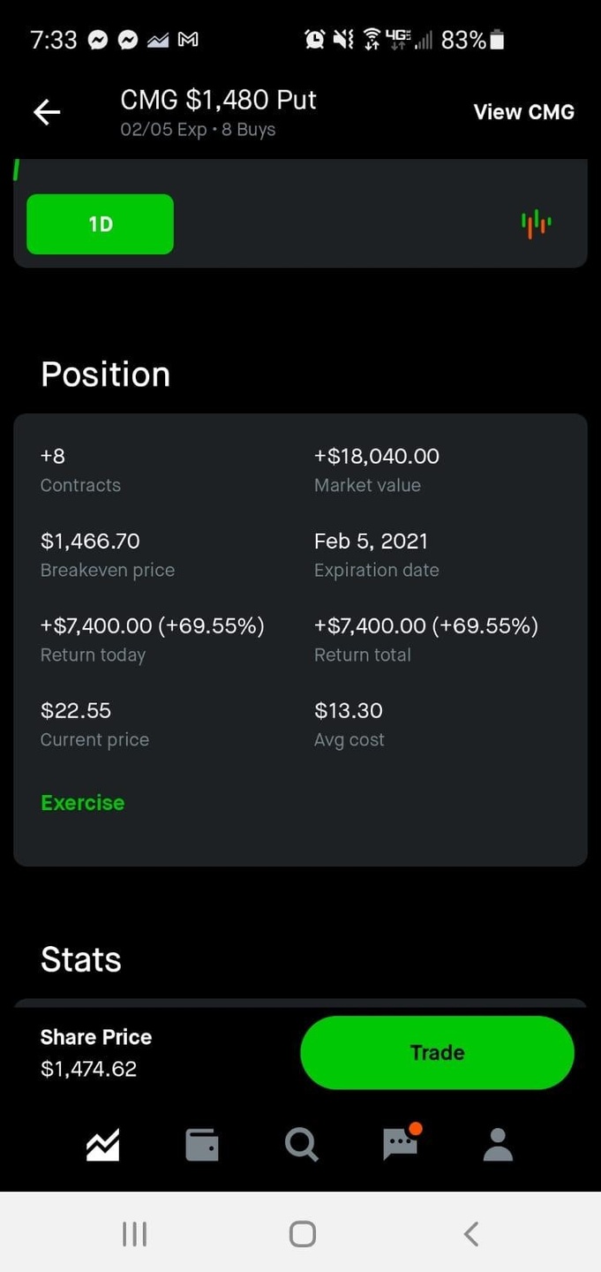Tap Android system back chevron
601x1272 pixels.
[471, 1233]
